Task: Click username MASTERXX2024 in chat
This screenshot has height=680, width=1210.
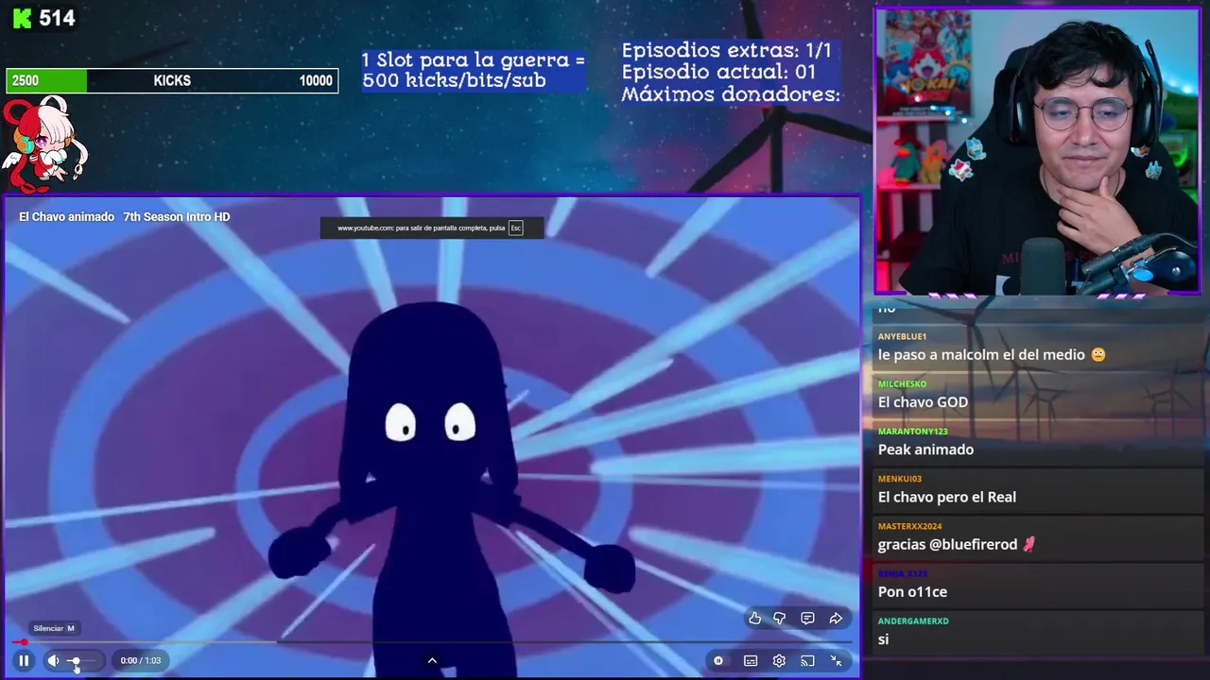Action: click(x=909, y=526)
